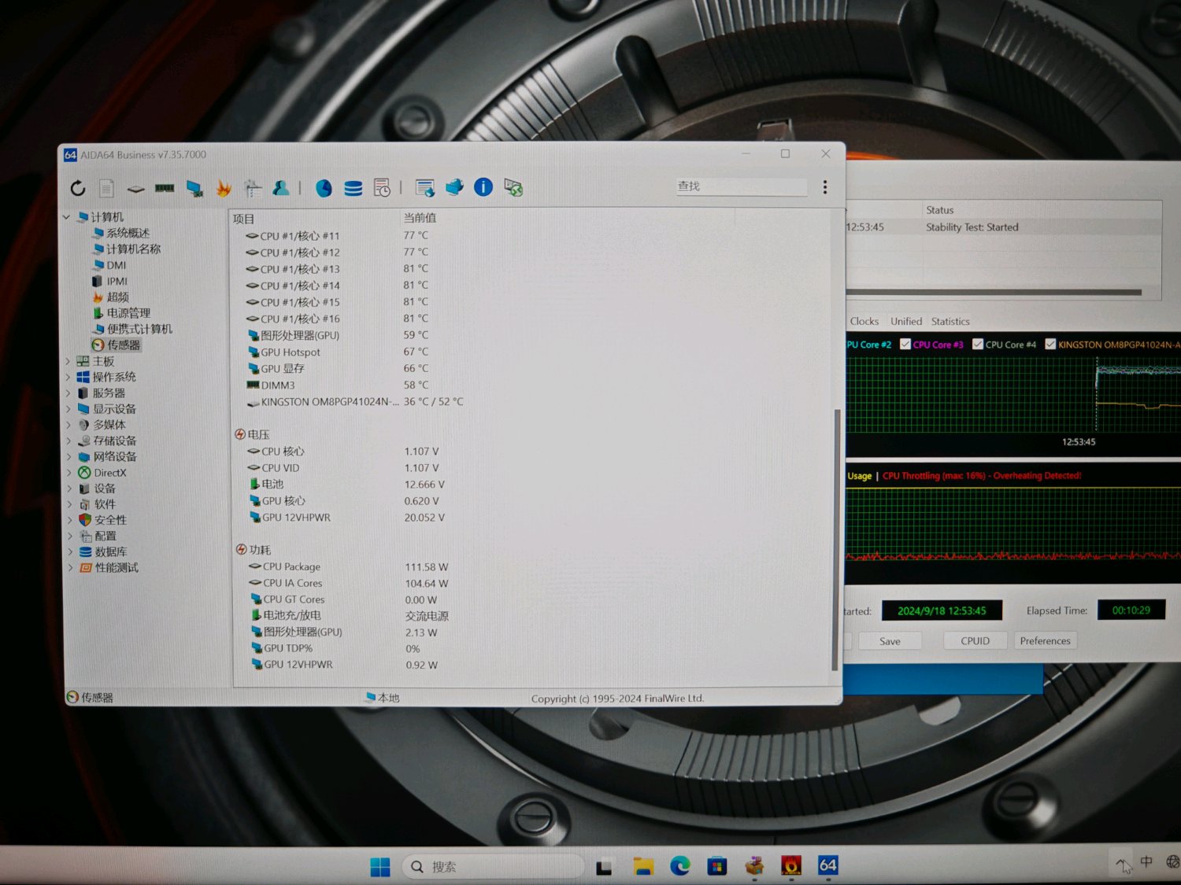Open Task View on the taskbar

[x=604, y=867]
